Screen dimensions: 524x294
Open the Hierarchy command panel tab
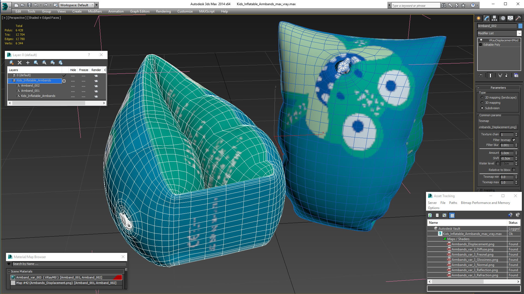click(x=494, y=18)
